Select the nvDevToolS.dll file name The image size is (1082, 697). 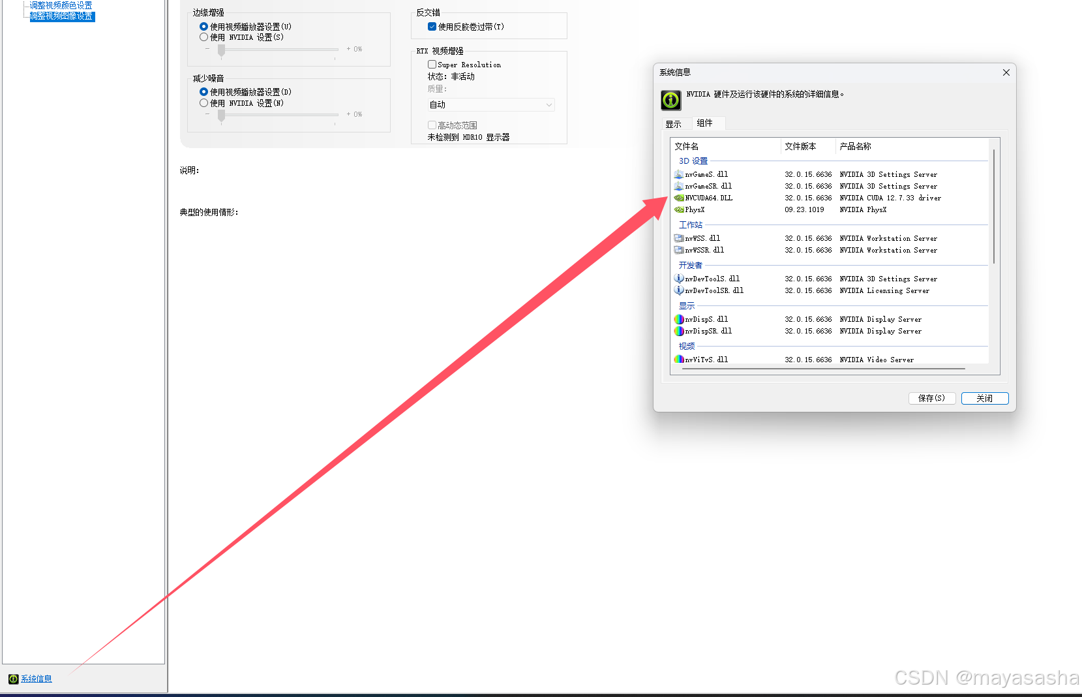click(712, 279)
